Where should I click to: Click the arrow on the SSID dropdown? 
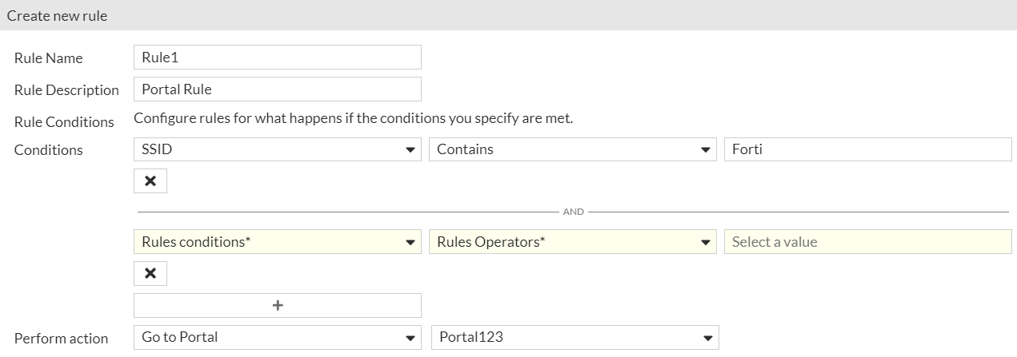pos(410,150)
